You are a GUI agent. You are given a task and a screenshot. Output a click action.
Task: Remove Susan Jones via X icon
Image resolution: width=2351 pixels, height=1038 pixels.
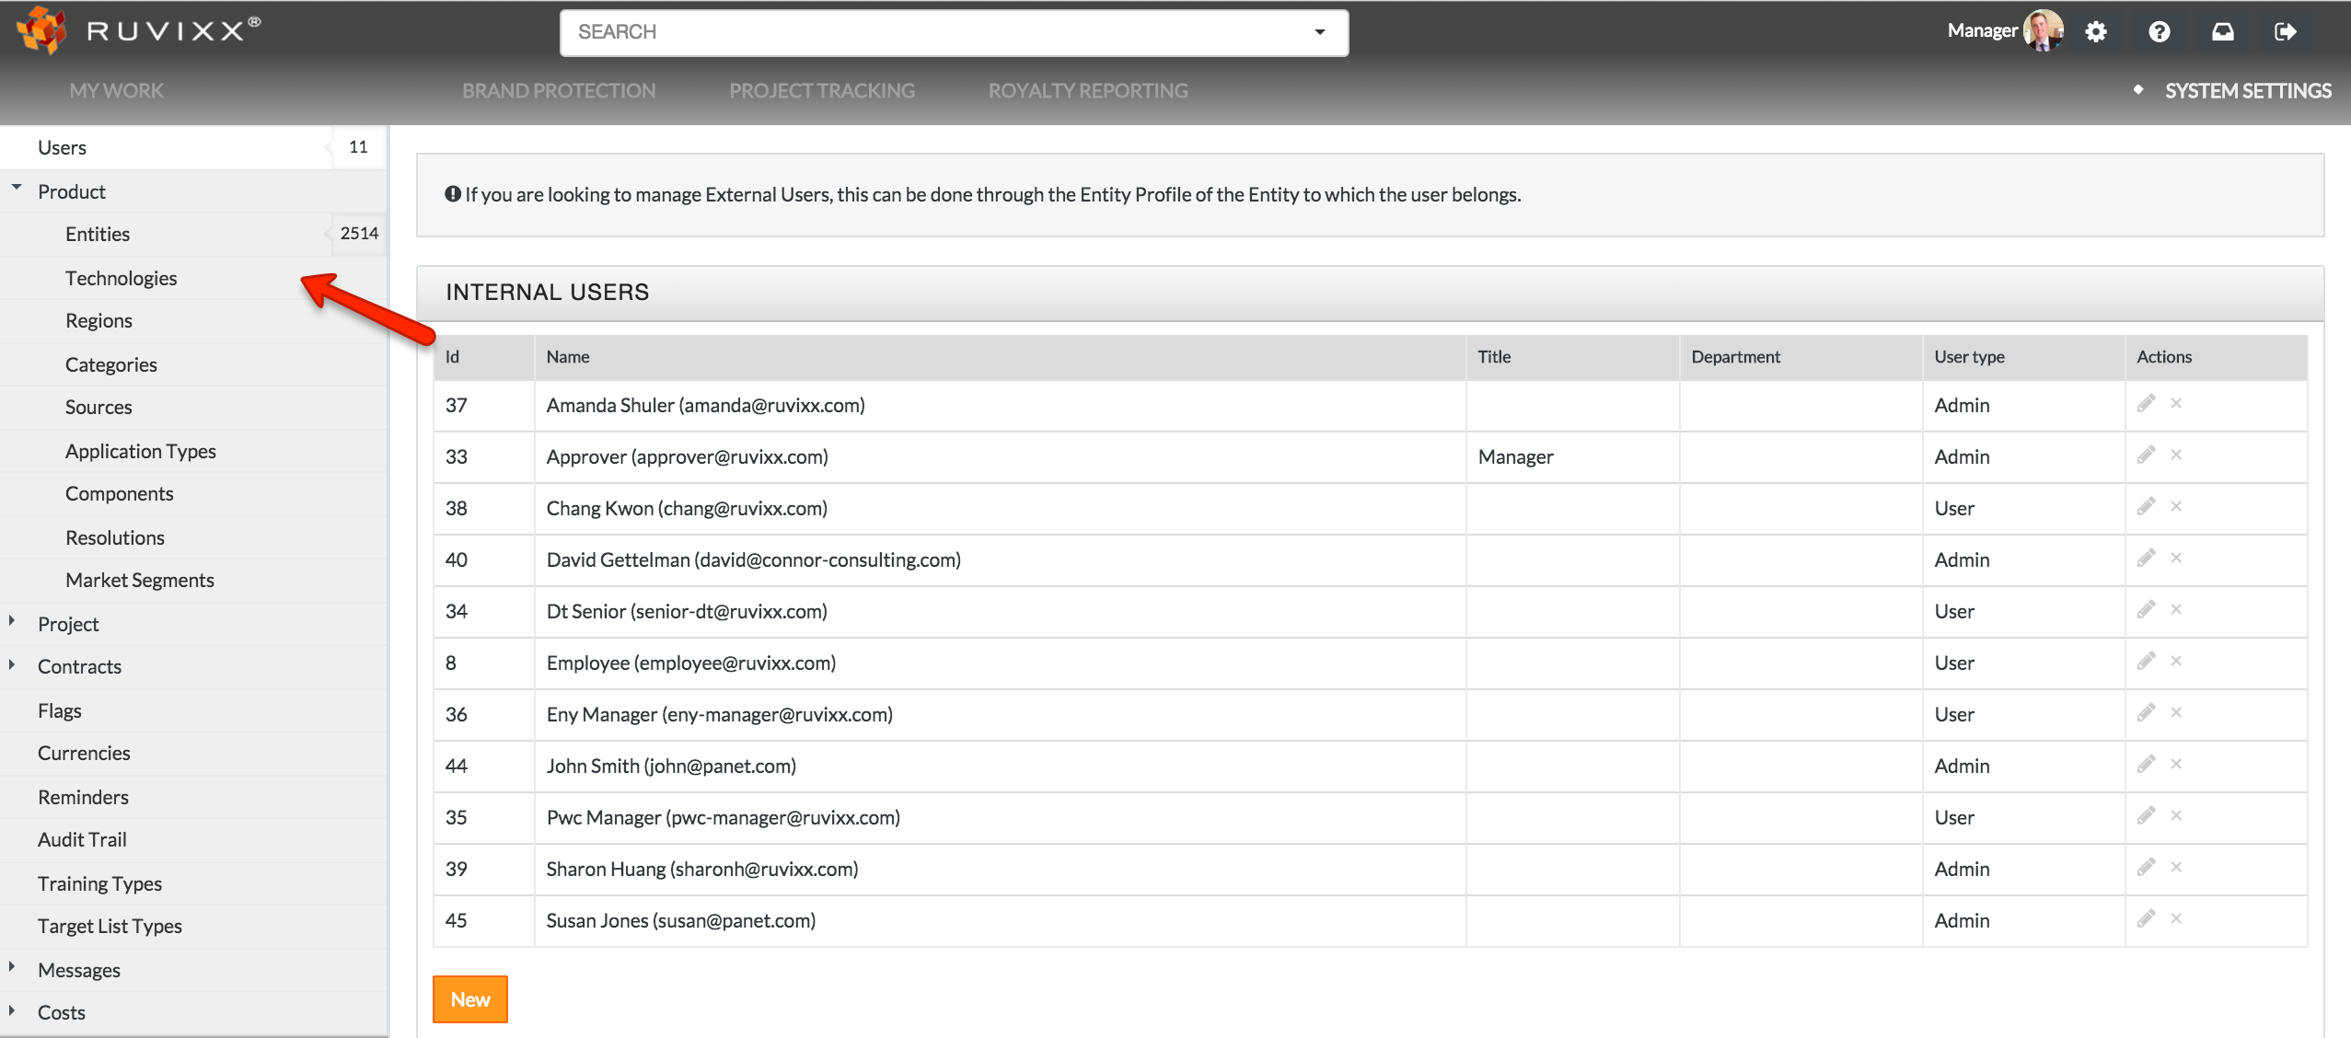point(2176,919)
